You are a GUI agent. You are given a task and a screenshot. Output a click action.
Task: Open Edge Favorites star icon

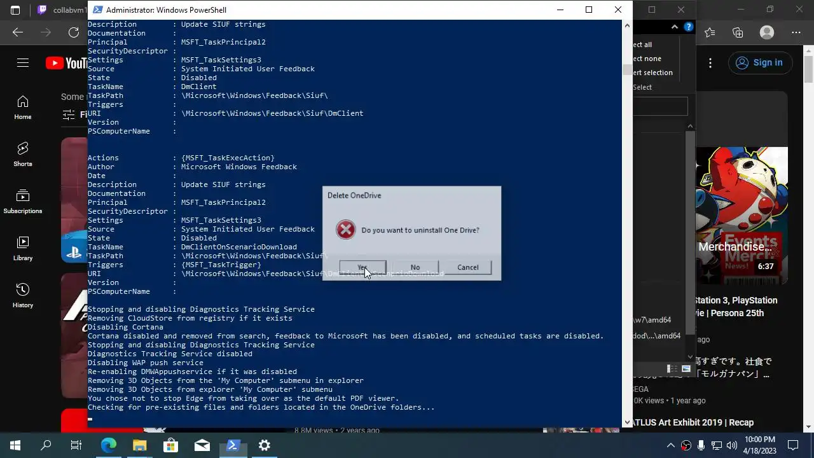click(710, 32)
